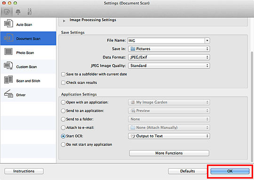254x180 pixels.
Task: Expand Image Processing Settings triangle
Action: pyautogui.click(x=64, y=21)
